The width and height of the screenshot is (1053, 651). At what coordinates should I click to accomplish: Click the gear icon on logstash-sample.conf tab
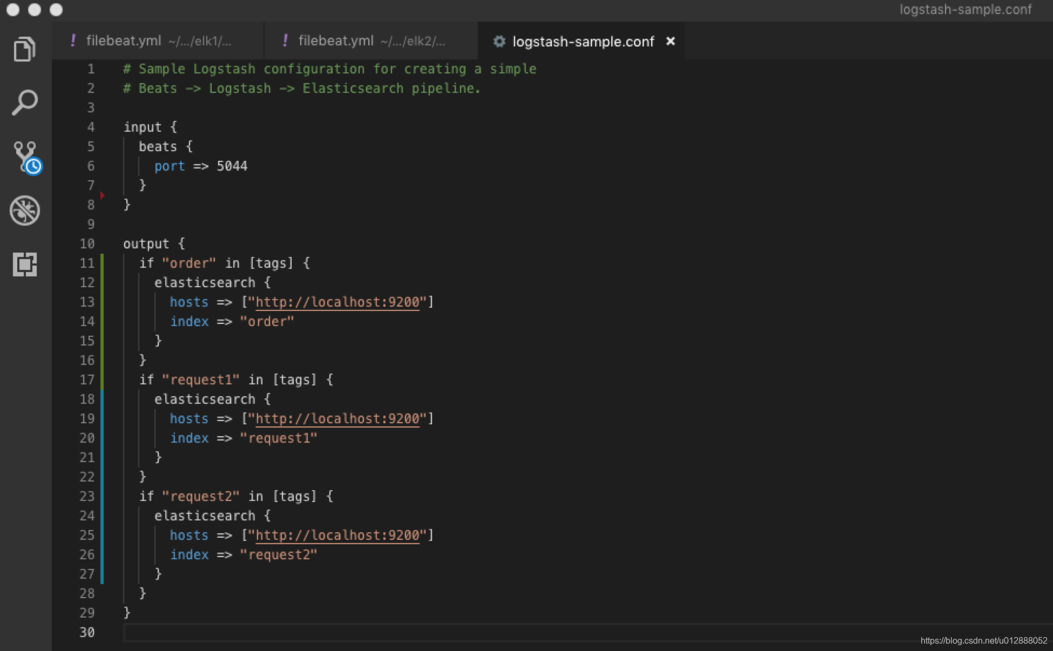500,41
